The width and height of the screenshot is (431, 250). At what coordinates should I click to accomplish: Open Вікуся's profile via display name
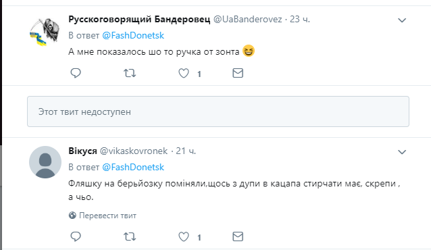tap(82, 151)
